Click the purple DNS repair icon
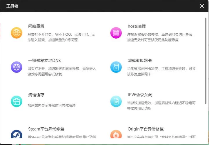Viewport: 209px width, 145px height. pyautogui.click(x=17, y=67)
